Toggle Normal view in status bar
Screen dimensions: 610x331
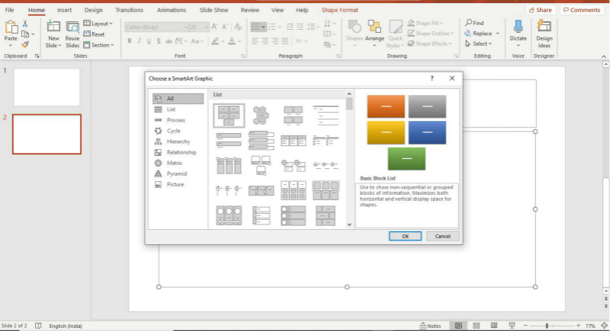pyautogui.click(x=458, y=326)
